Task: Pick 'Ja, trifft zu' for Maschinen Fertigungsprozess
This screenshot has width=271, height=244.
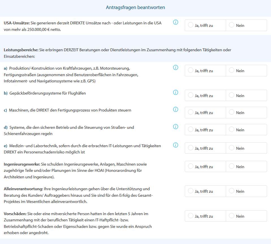Action: (191, 112)
